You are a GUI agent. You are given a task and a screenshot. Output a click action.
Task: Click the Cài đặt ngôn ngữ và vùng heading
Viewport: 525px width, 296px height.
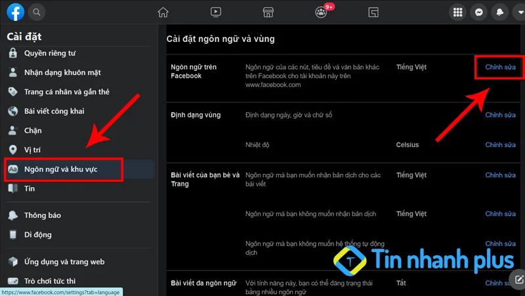coord(220,39)
